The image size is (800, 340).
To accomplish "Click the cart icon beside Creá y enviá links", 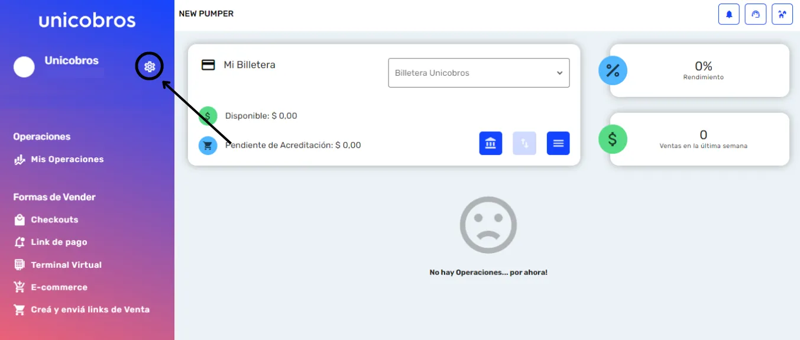I will click(x=20, y=310).
